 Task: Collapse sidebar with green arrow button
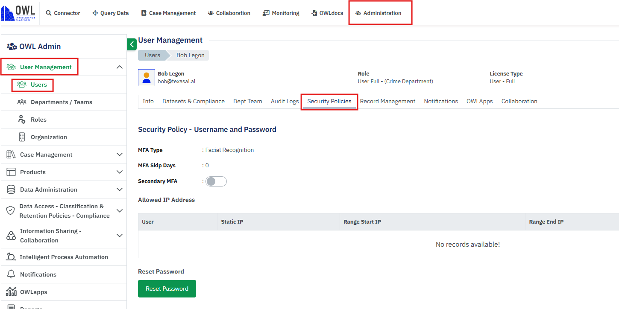tap(132, 44)
